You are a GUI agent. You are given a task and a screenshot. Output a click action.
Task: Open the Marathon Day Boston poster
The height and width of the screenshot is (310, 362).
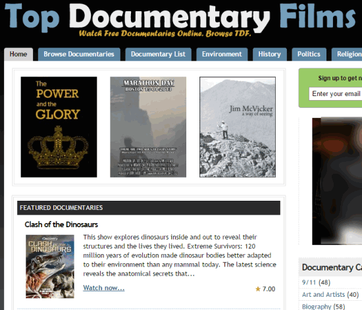coord(148,127)
